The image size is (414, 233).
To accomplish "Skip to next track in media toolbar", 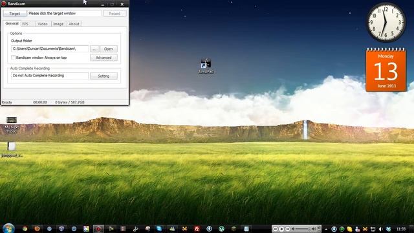I will click(287, 228).
